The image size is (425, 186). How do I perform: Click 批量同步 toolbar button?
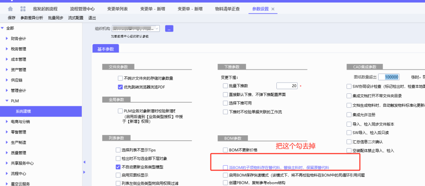56,18
